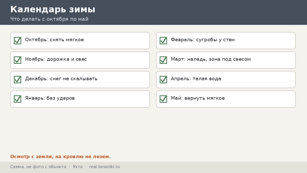Click the footer text Ухта

point(78,167)
